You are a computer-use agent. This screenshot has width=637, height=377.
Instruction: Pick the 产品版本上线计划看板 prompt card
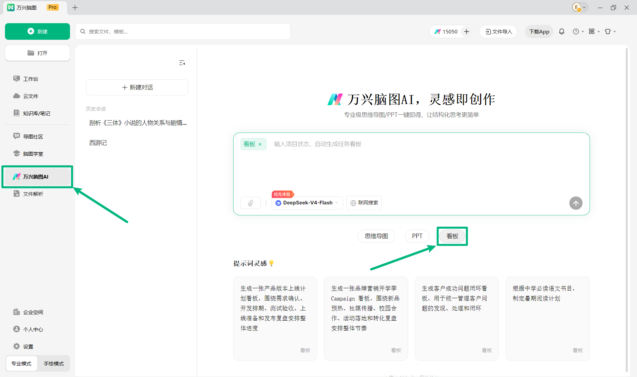point(275,319)
